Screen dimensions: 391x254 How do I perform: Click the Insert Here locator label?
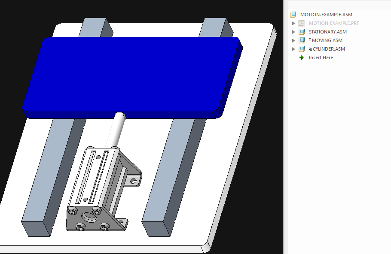click(x=320, y=57)
